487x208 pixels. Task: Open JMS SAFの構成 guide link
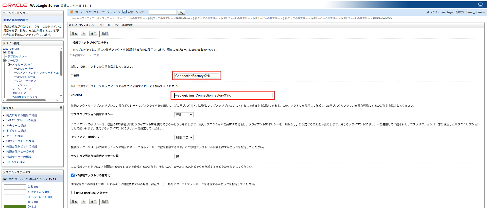tap(16, 162)
